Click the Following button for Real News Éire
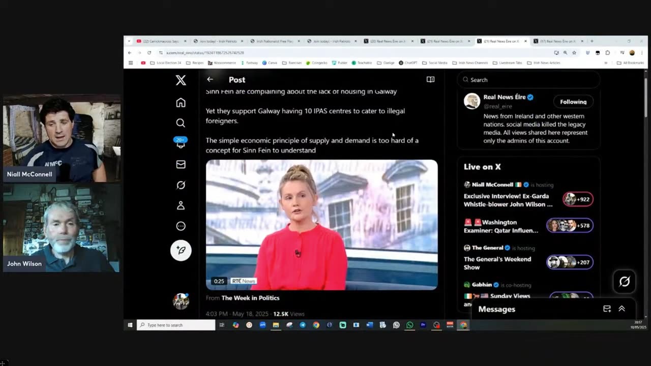Screen dimensions: 651x366 (x=573, y=102)
